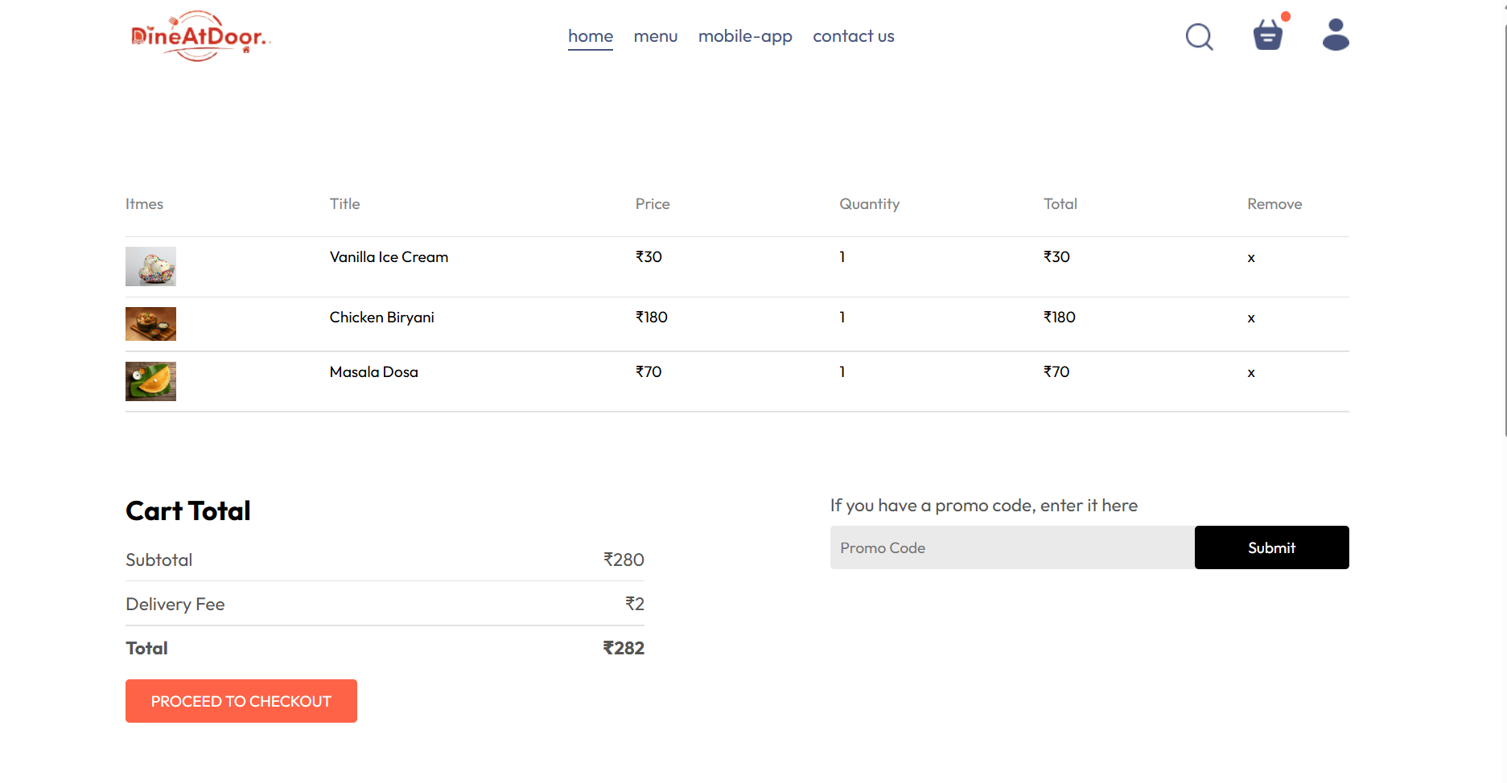This screenshot has width=1507, height=783.
Task: Navigate to mobile-app section
Action: (x=744, y=36)
